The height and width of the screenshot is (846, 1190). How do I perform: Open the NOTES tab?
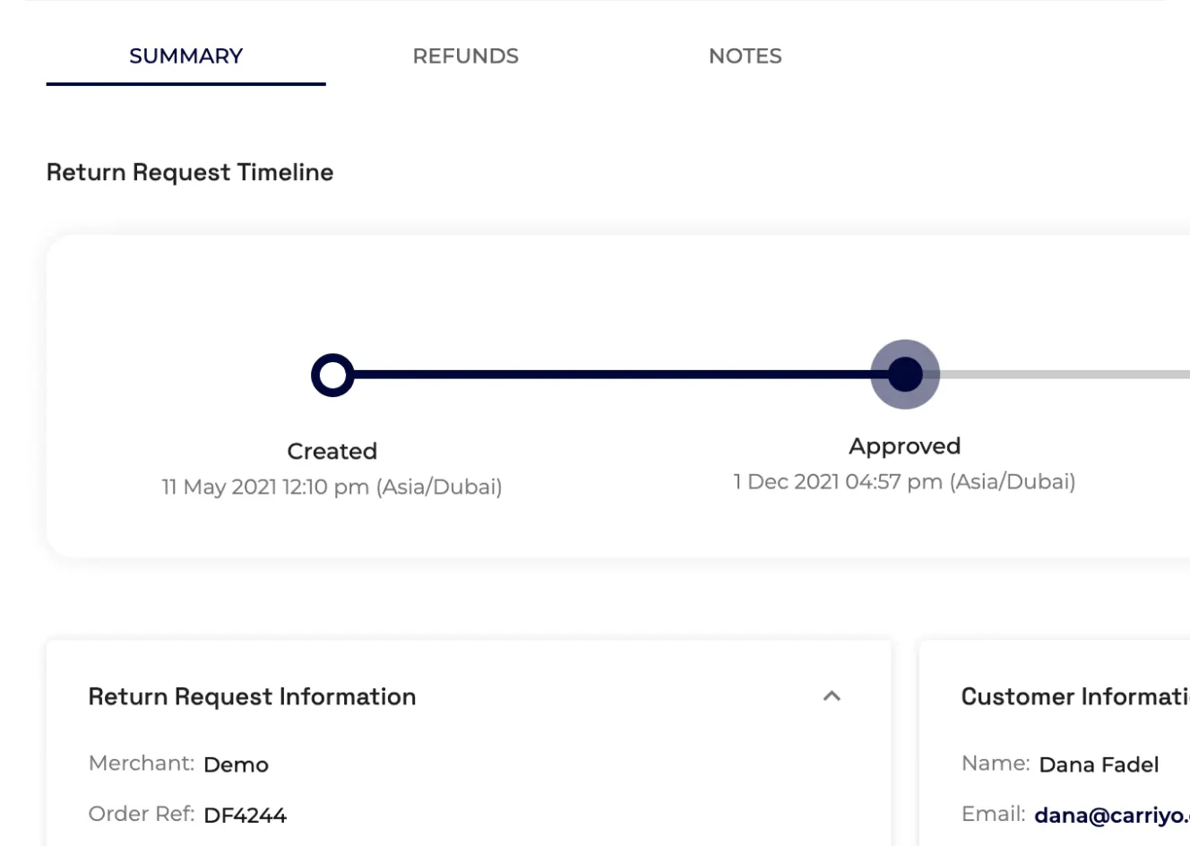[745, 56]
